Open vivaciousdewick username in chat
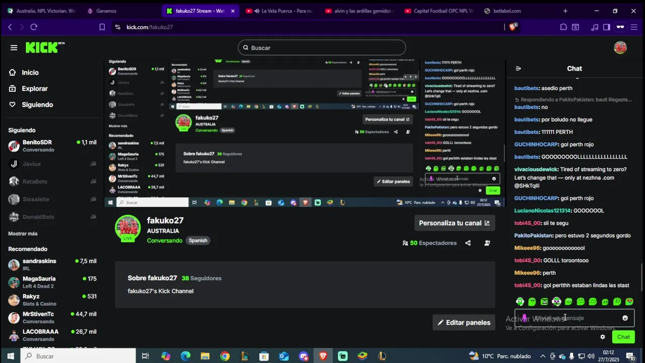 (536, 169)
